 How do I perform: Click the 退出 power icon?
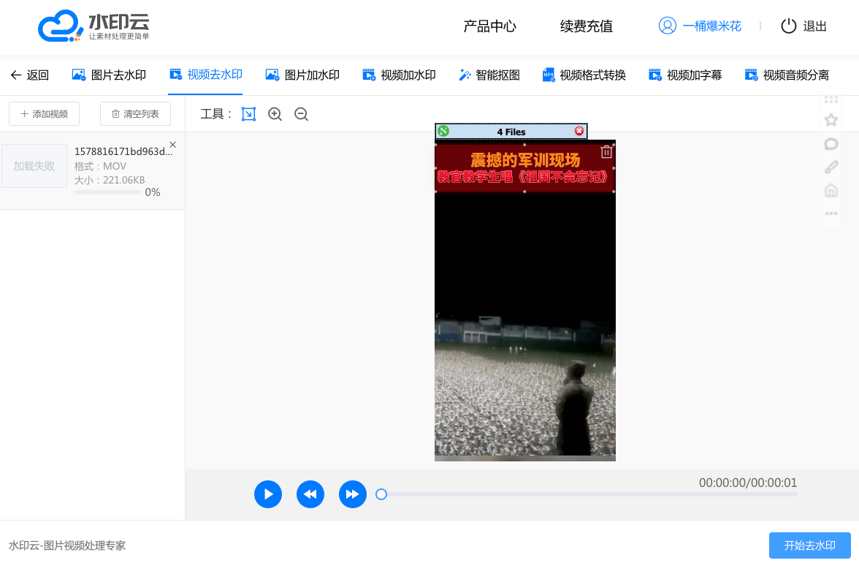point(788,26)
